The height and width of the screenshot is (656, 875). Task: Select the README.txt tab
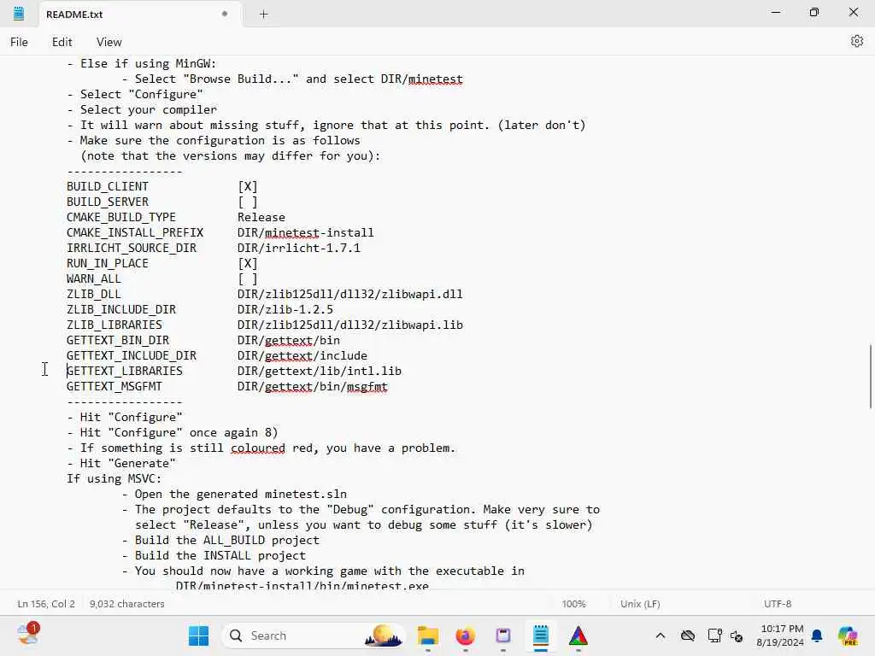[139, 15]
